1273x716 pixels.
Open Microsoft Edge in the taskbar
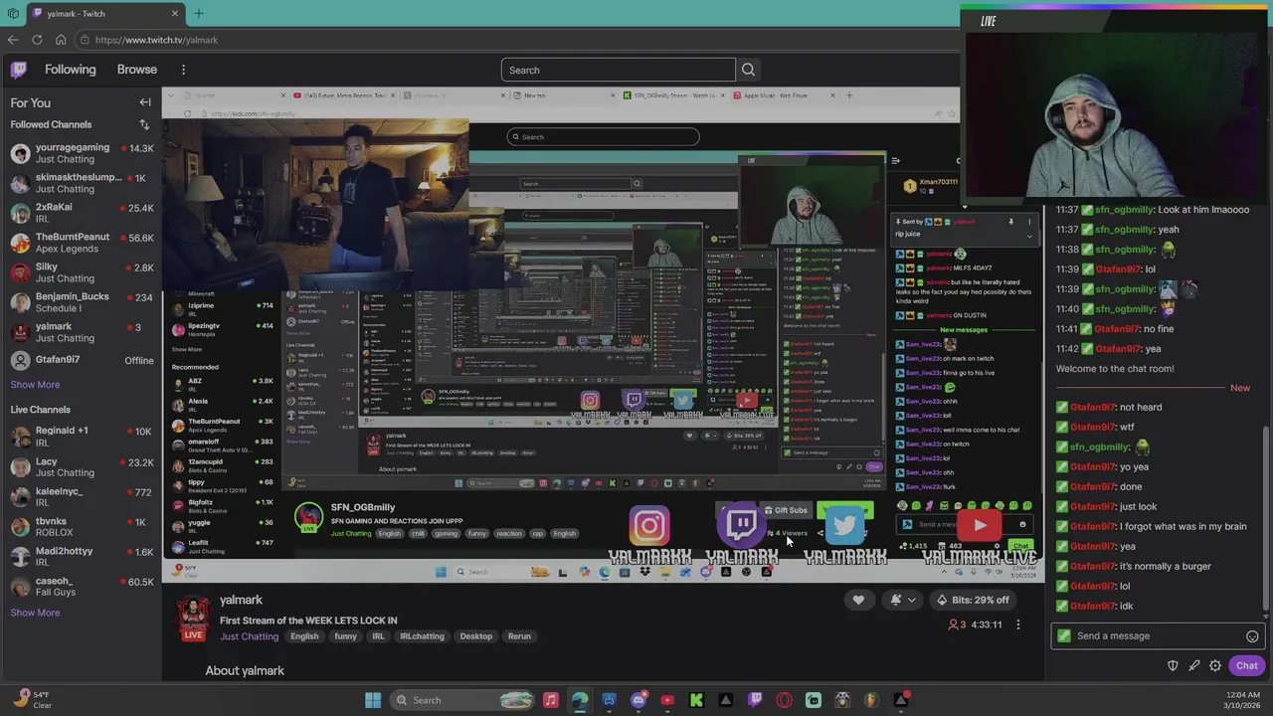[x=580, y=700]
